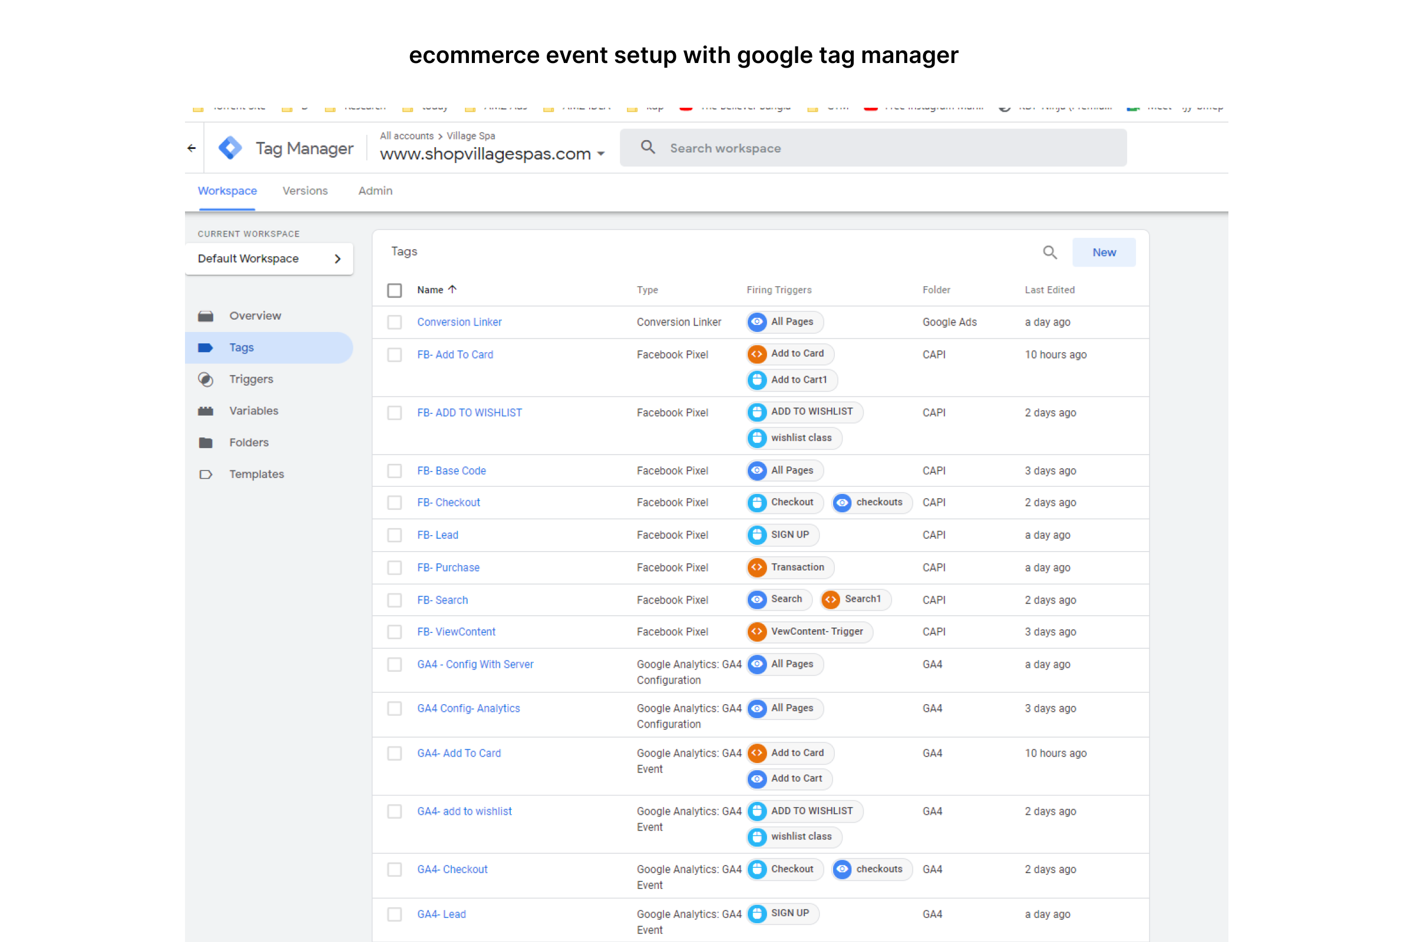Open the Templates sidebar icon
This screenshot has width=1414, height=942.
coord(206,475)
